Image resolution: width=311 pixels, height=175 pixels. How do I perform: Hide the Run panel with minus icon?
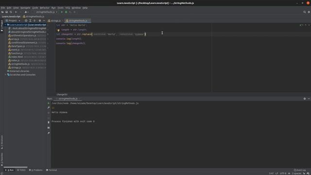point(309,99)
